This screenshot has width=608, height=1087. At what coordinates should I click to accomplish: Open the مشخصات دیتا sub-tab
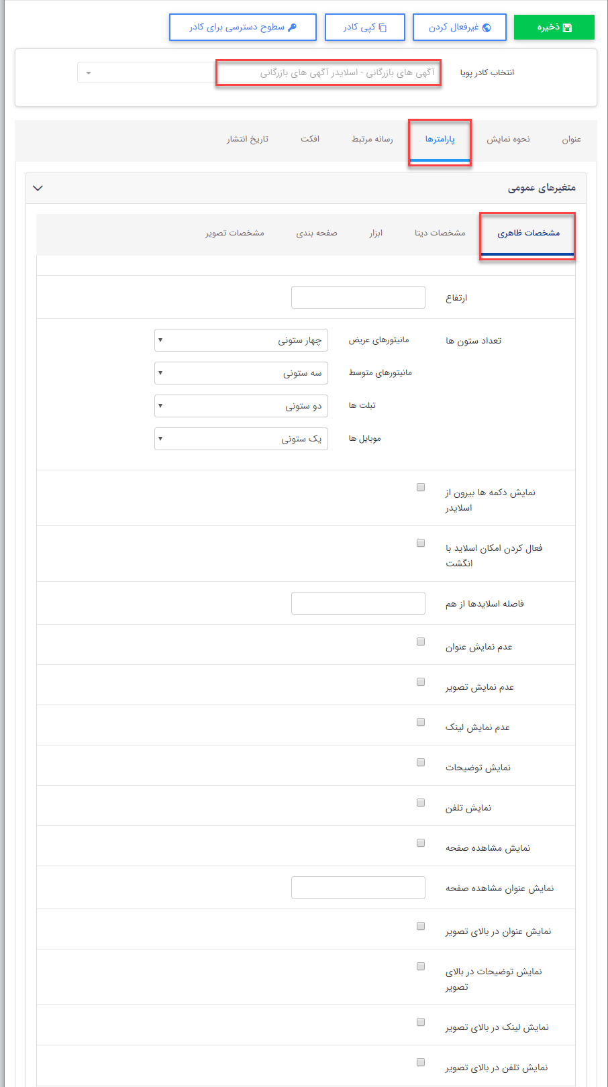pos(440,233)
